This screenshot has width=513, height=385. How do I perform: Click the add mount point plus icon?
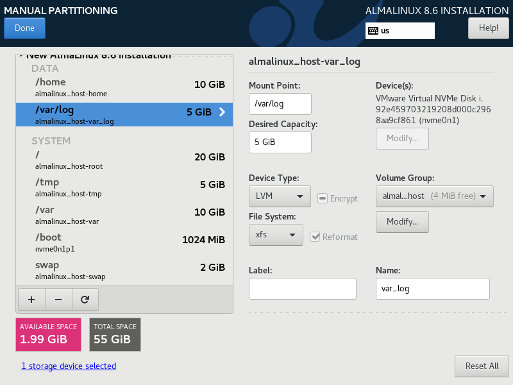pos(31,300)
